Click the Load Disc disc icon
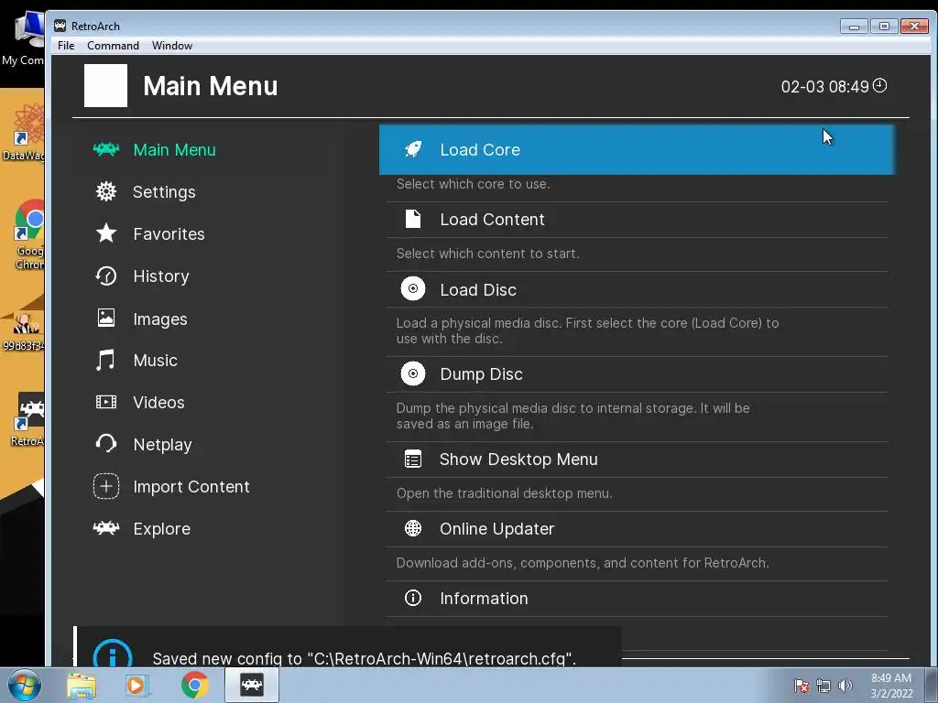 pyautogui.click(x=413, y=288)
